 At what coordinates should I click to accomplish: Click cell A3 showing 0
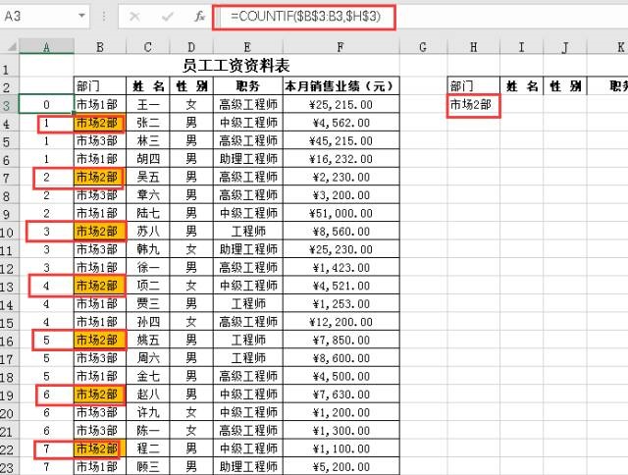tap(46, 105)
